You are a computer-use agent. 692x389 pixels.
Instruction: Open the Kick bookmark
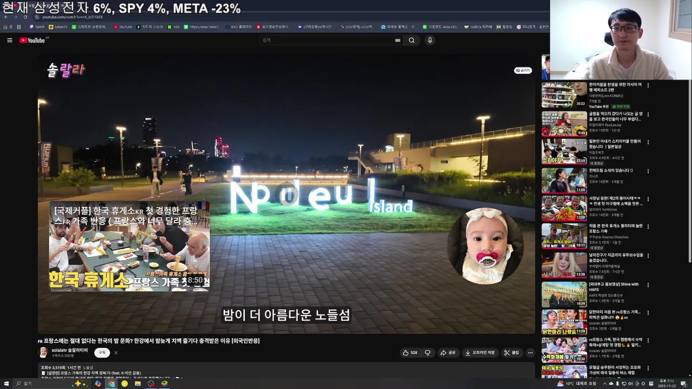(174, 26)
